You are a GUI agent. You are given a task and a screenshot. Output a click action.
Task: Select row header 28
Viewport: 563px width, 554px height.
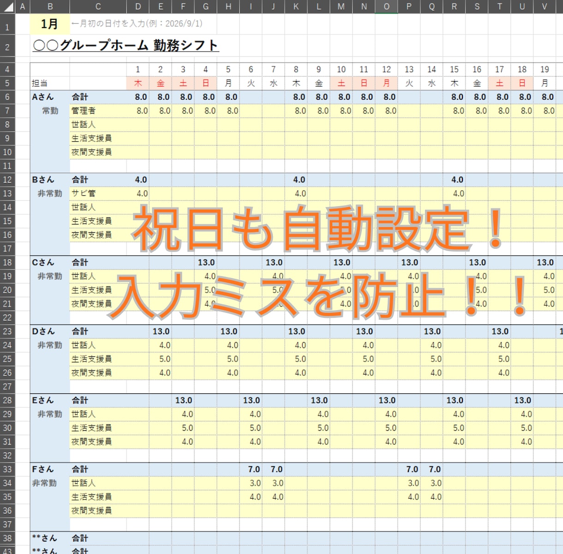click(x=7, y=400)
